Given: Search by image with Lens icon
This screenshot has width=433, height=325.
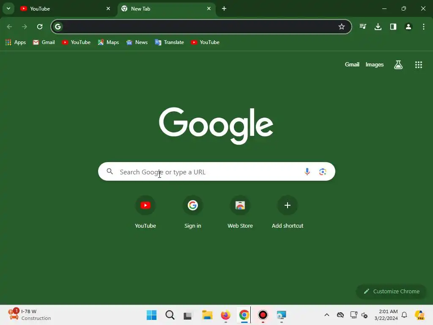Looking at the screenshot, I should pyautogui.click(x=323, y=172).
